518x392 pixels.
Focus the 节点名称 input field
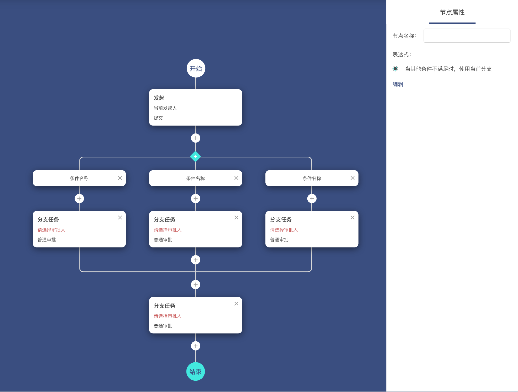coord(467,36)
